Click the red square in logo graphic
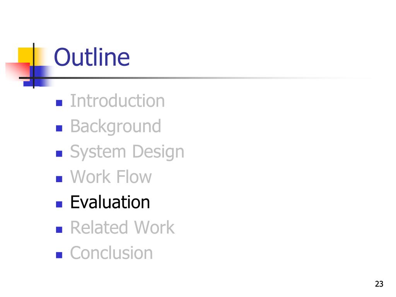The image size is (396, 297). [18, 72]
